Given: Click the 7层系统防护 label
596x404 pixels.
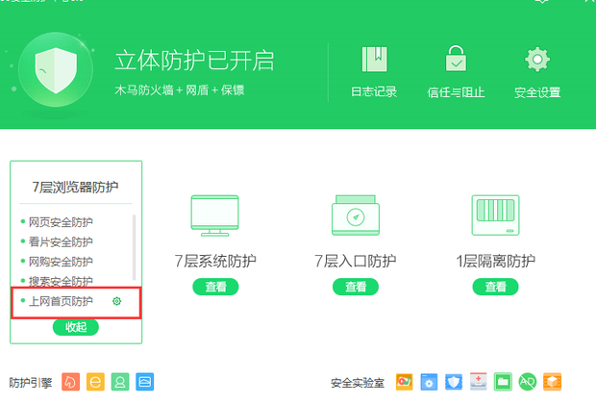Looking at the screenshot, I should [215, 261].
